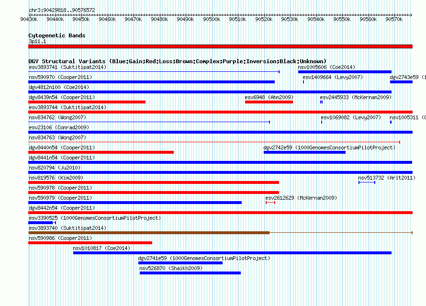
Task: Select nsv819576 (Kim2009) label
Action: coord(56,178)
